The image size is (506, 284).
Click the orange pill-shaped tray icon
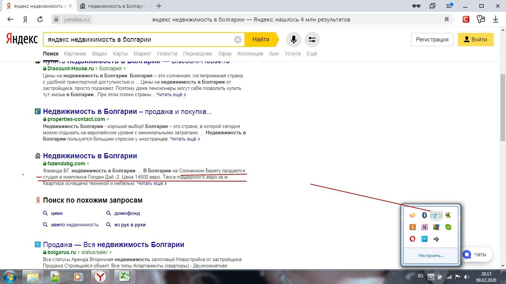click(412, 215)
